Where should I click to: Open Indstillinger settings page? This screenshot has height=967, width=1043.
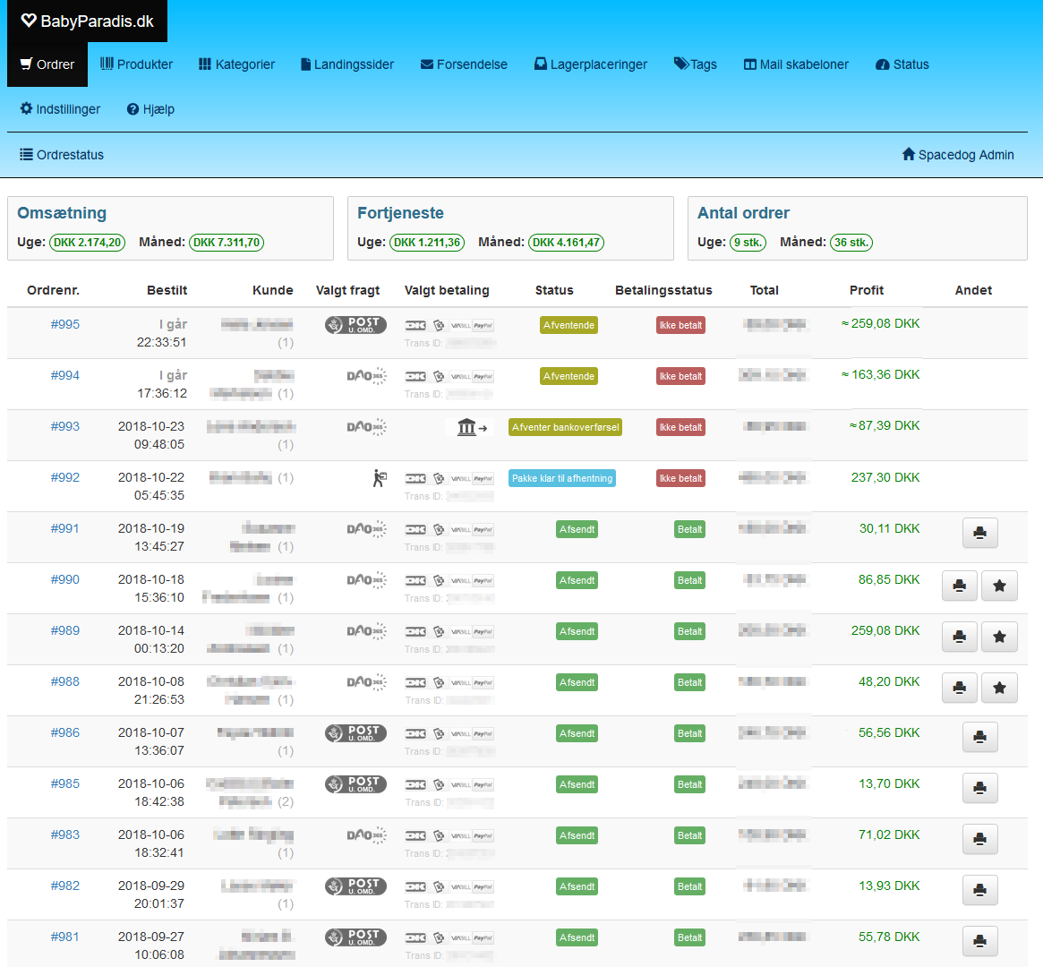[x=60, y=109]
